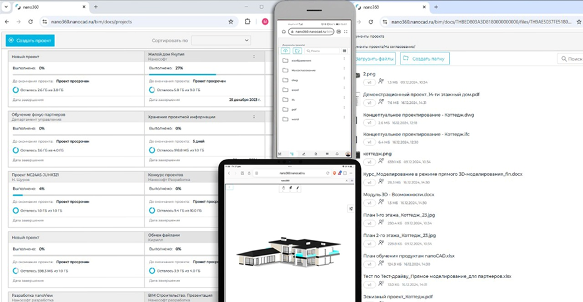The image size is (583, 302).
Task: Open options menu for phone 'dwg' folder
Action: point(344,80)
